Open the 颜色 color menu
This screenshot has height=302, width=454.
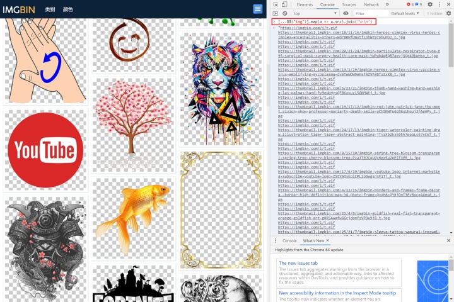point(67,9)
